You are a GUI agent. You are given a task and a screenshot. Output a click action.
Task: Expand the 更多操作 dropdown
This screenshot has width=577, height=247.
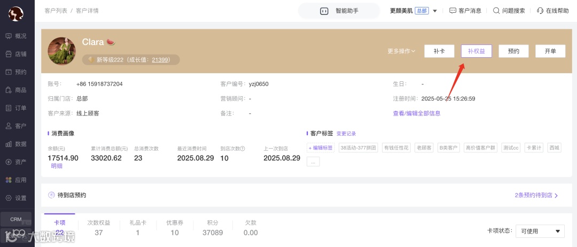tap(401, 51)
